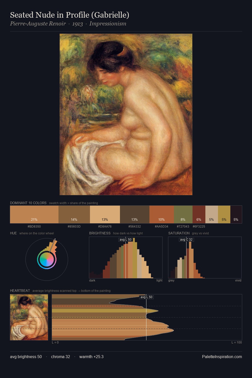Click the hex code '#85603D'
The width and height of the screenshot is (252, 378).
pos(74,227)
